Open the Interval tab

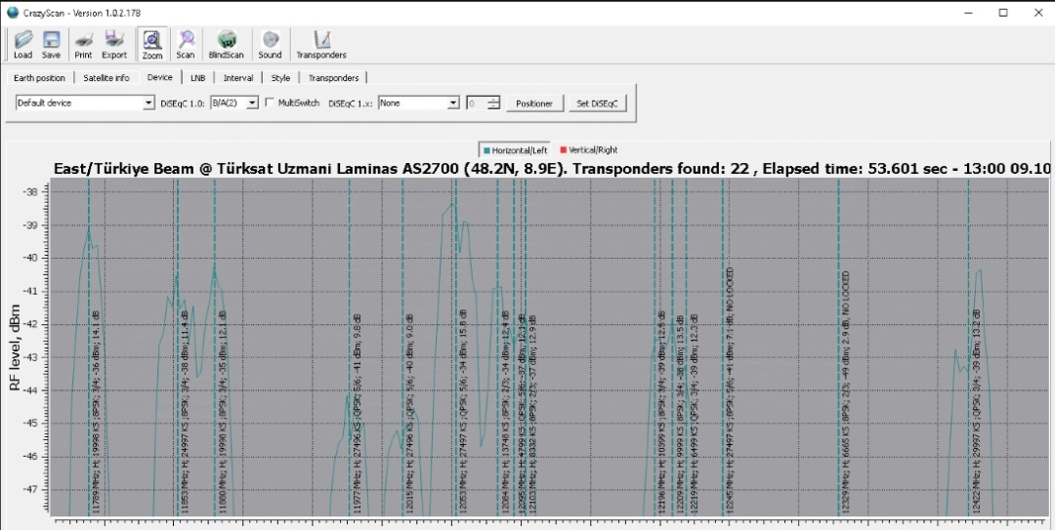pyautogui.click(x=238, y=78)
